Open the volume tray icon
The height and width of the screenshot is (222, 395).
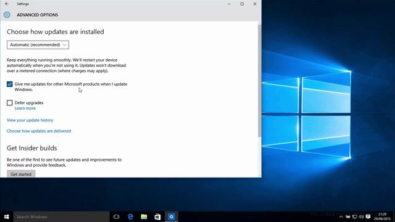point(361,216)
